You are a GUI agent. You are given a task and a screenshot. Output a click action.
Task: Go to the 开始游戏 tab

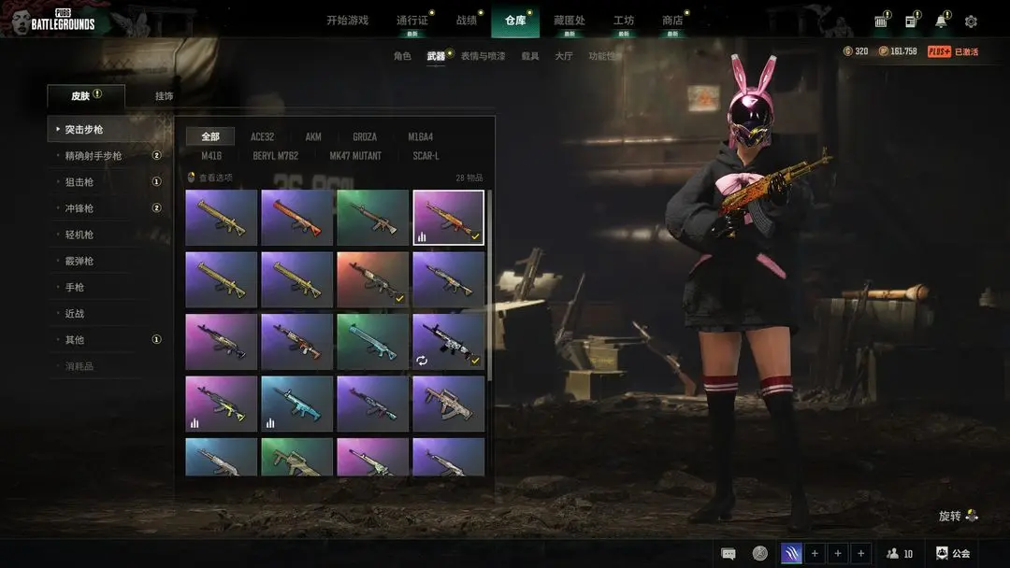347,21
